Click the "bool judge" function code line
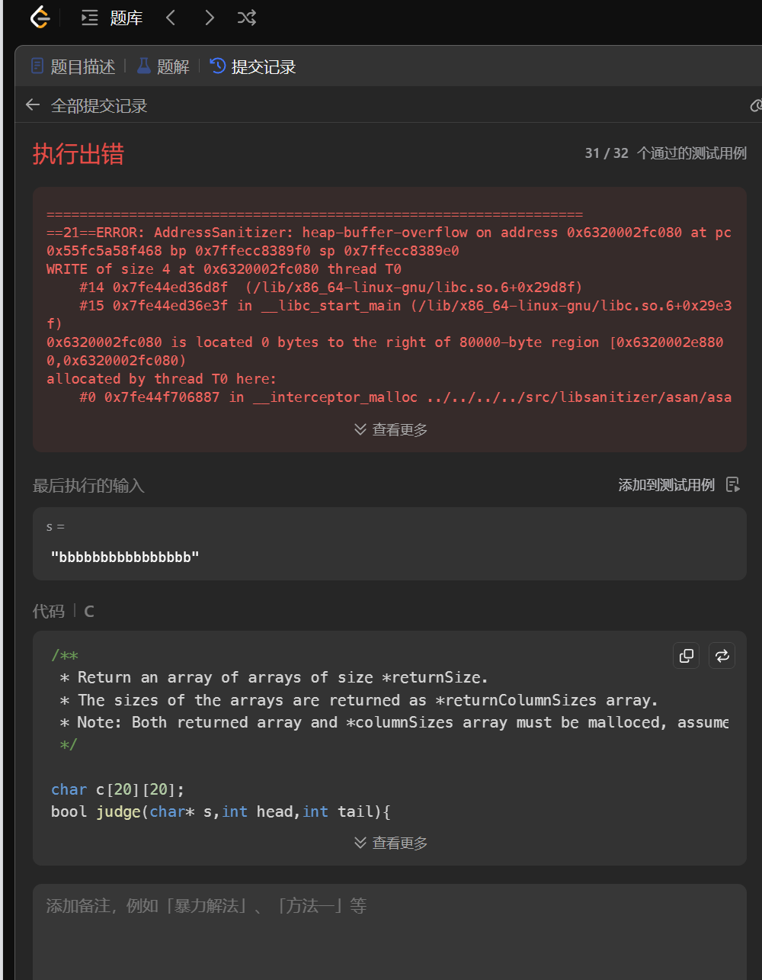 click(221, 811)
